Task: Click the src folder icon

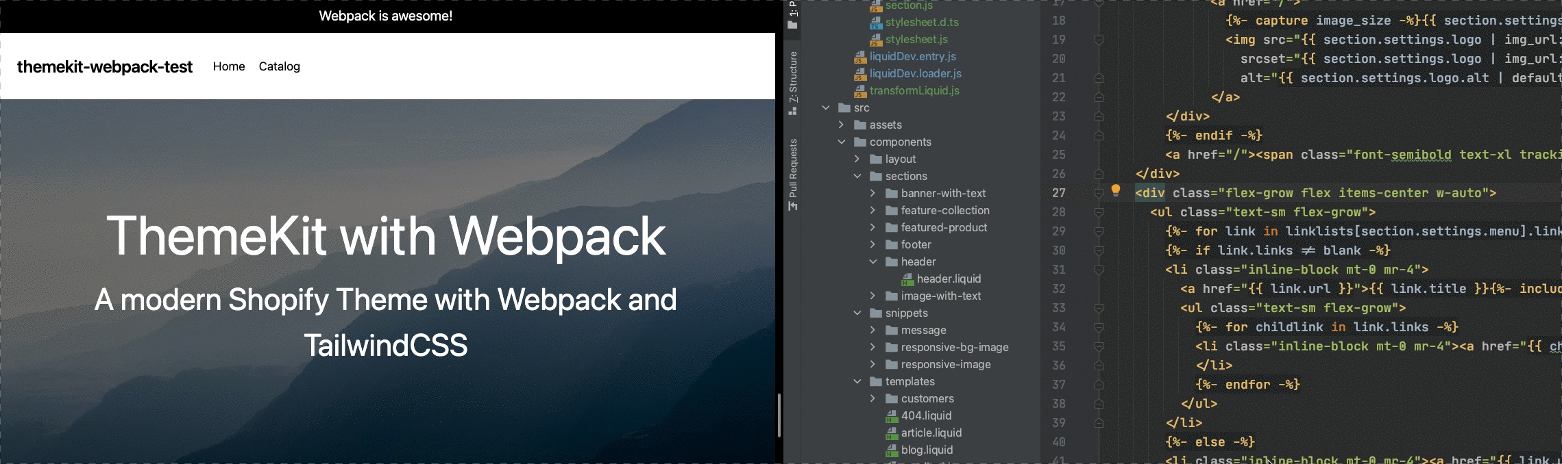Action: point(844,107)
